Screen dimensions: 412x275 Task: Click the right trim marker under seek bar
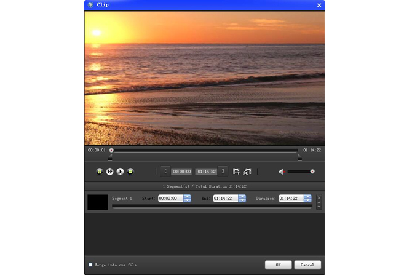pyautogui.click(x=299, y=157)
